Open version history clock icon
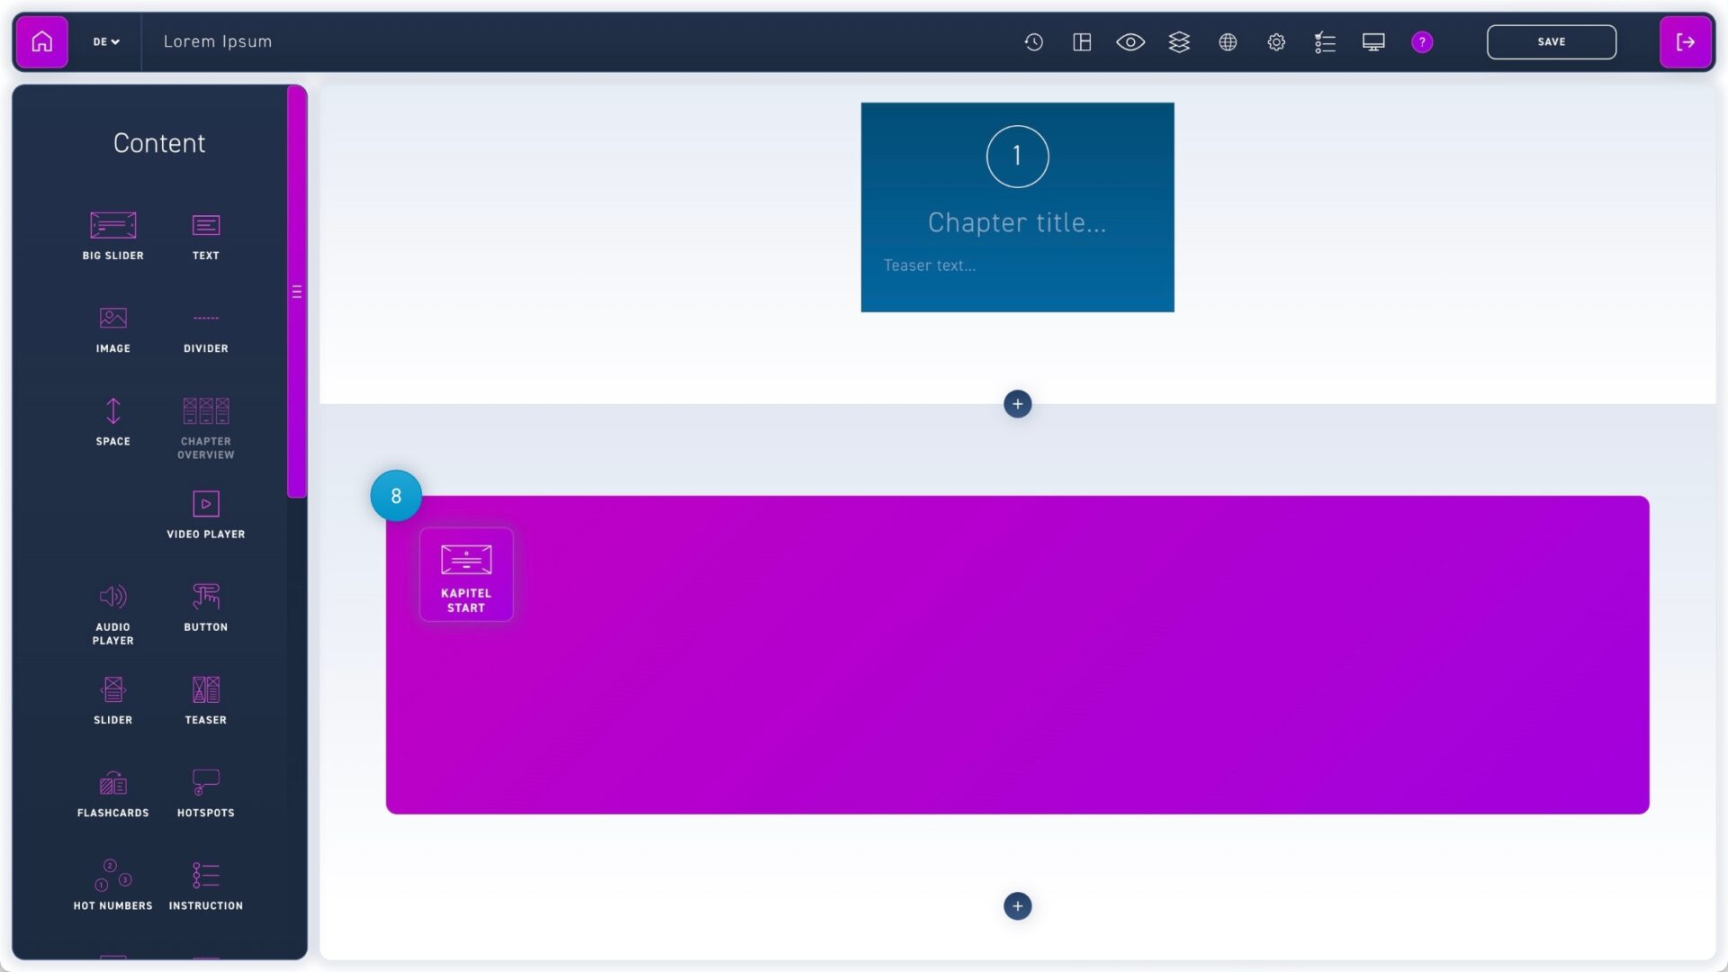 tap(1033, 42)
